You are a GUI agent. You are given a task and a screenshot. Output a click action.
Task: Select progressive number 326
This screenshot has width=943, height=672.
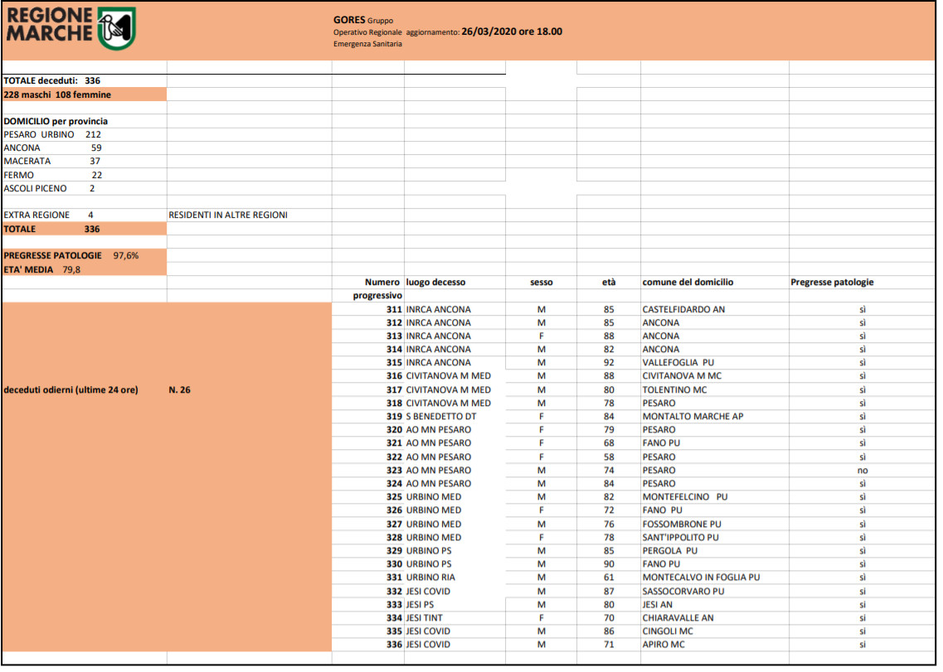tap(394, 510)
